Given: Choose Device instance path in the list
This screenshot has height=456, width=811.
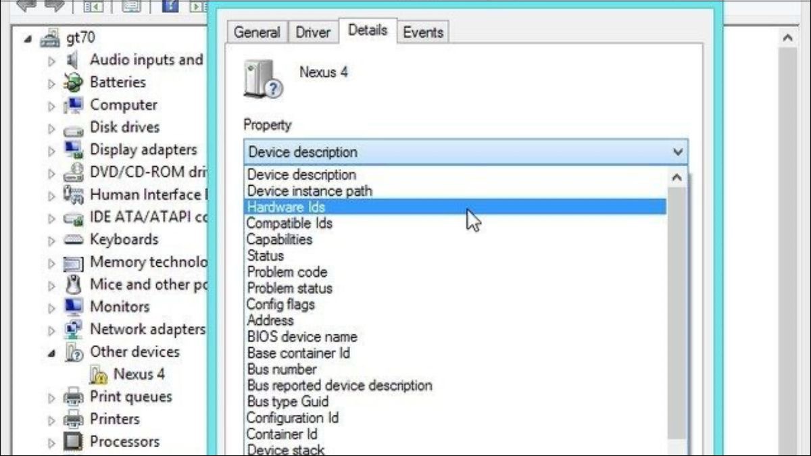Looking at the screenshot, I should point(455,191).
